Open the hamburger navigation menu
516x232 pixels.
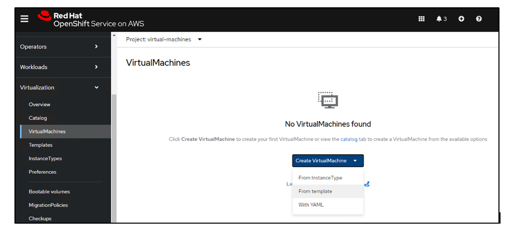tap(24, 19)
